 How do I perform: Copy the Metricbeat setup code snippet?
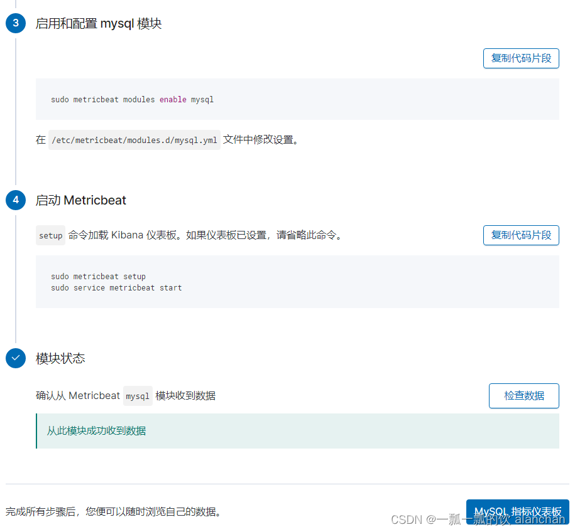coord(521,235)
